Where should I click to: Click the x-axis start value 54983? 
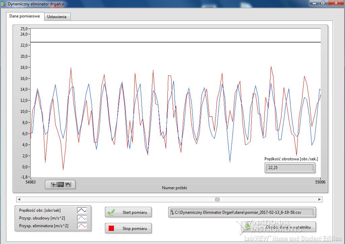point(31,182)
